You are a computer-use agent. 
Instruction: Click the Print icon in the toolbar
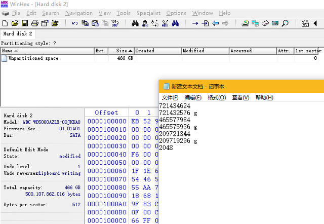35,23
